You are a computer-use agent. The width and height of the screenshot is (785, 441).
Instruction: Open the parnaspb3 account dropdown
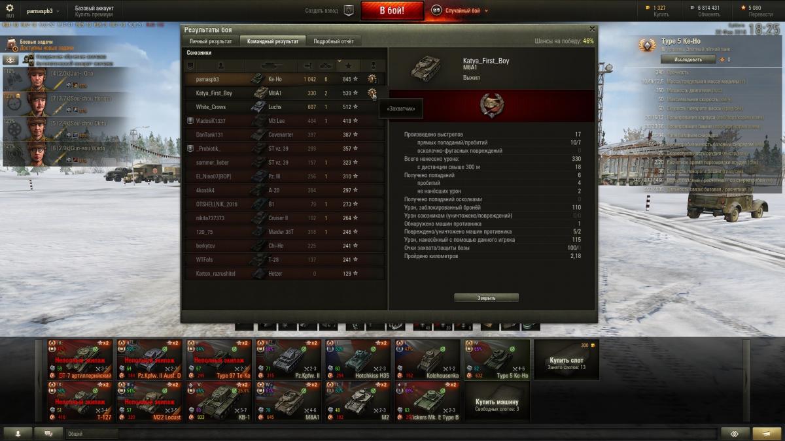tap(44, 11)
